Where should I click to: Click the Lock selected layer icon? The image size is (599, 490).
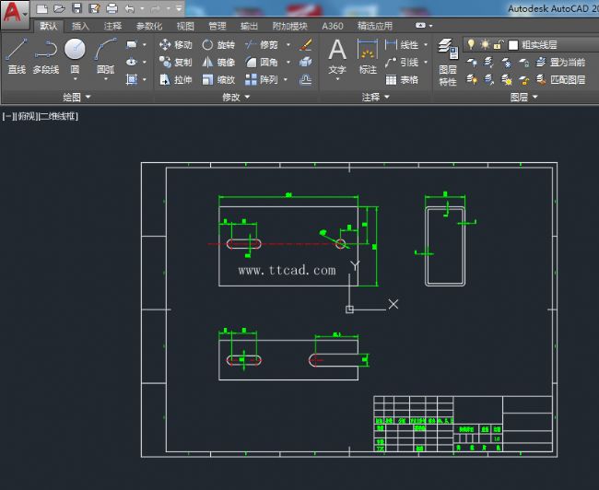523,62
